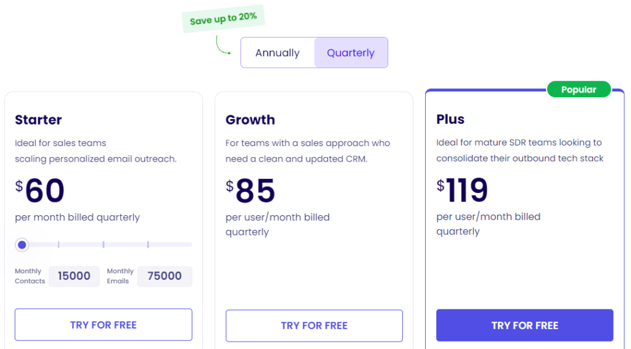The image size is (631, 349).
Task: Click the $119 Plus price
Action: tap(463, 190)
